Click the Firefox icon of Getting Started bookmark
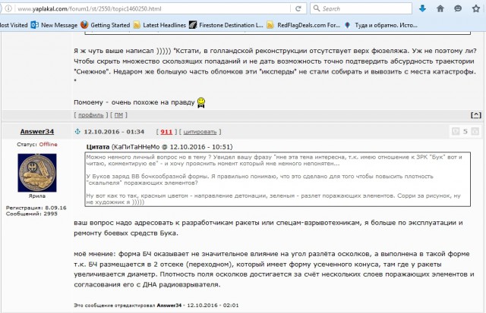 [x=84, y=25]
